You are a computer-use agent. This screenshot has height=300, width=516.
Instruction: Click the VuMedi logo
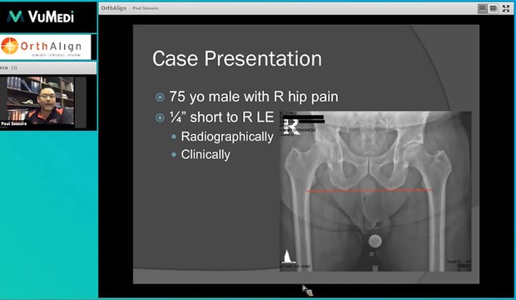(x=41, y=17)
